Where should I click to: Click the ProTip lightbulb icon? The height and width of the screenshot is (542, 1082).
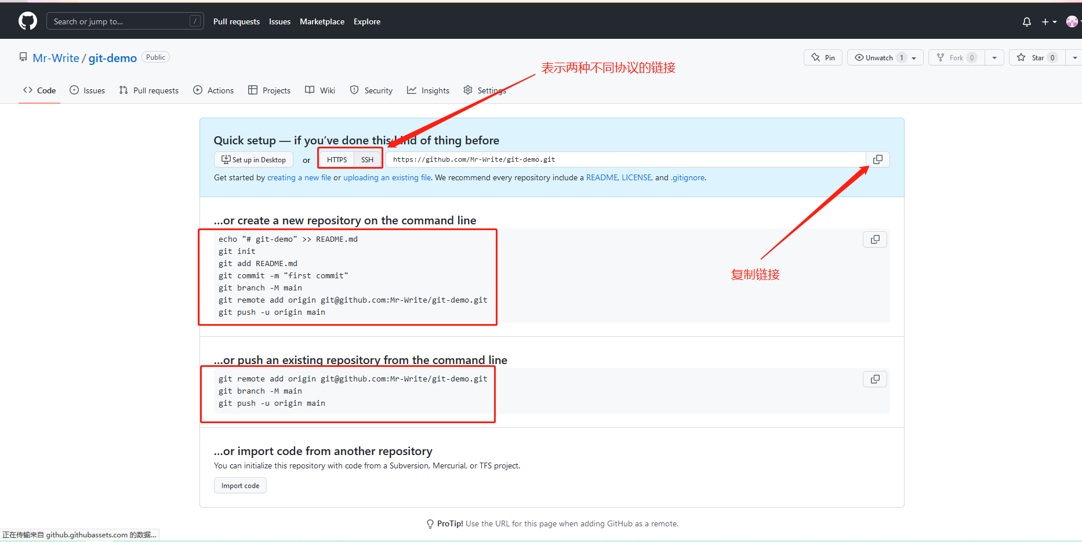(x=430, y=524)
